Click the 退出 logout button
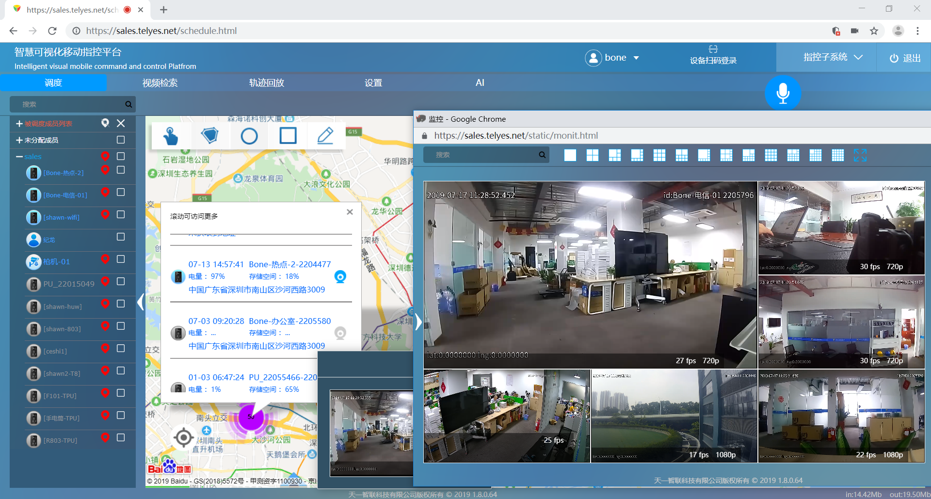 click(905, 58)
